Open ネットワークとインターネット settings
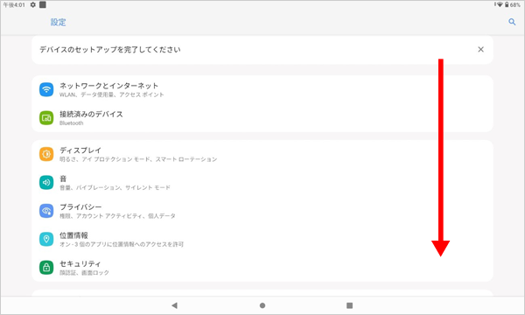 pyautogui.click(x=262, y=90)
